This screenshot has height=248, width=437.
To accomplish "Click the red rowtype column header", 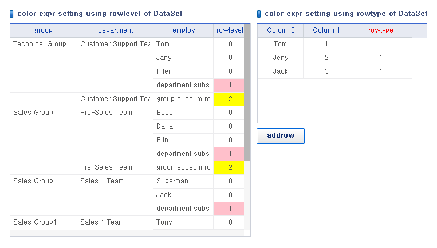I will click(x=380, y=30).
